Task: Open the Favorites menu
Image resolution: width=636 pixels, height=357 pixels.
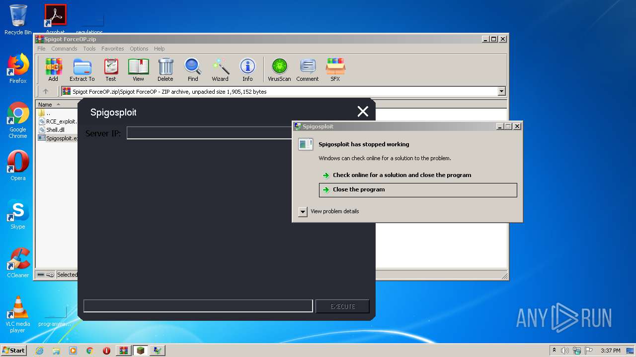Action: [x=113, y=49]
